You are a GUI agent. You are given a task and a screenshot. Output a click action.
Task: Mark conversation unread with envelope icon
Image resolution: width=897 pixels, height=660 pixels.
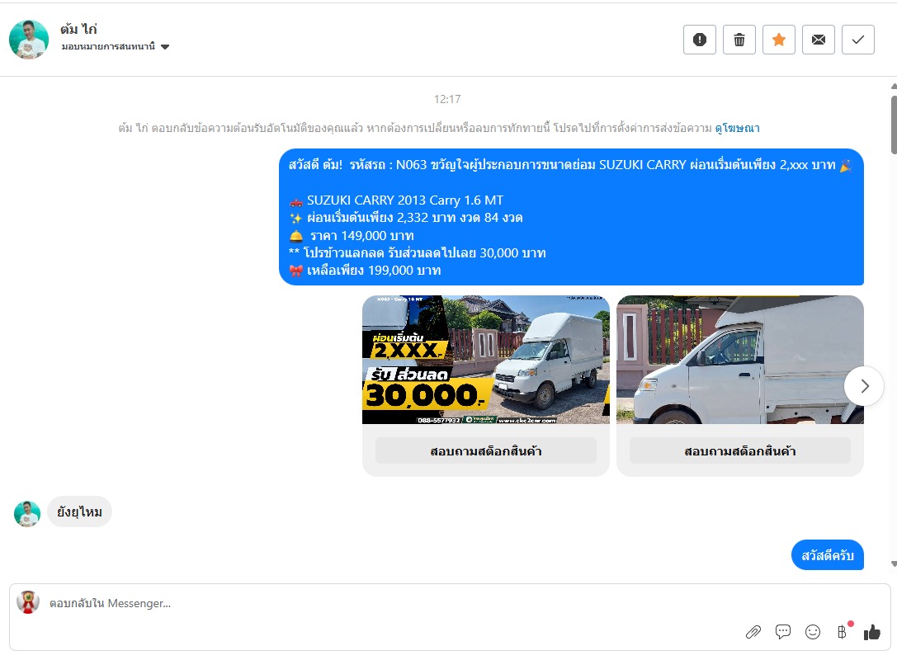click(818, 40)
